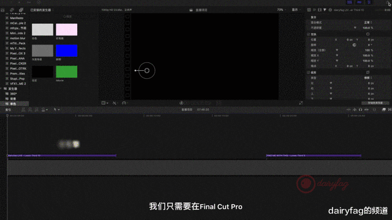Screen dimensions: 392x220
Task: Enter full screen viewer mode
Action: 301,103
